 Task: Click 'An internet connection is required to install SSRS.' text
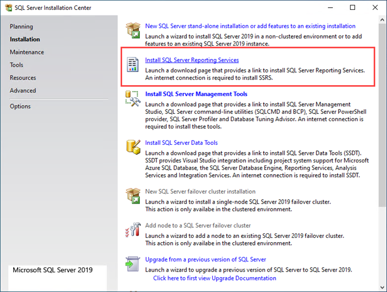[x=209, y=78]
